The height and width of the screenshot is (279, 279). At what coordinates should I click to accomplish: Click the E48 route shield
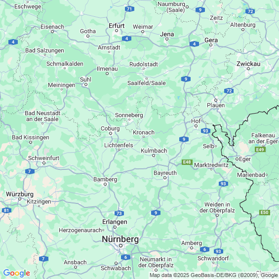(x=187, y=162)
